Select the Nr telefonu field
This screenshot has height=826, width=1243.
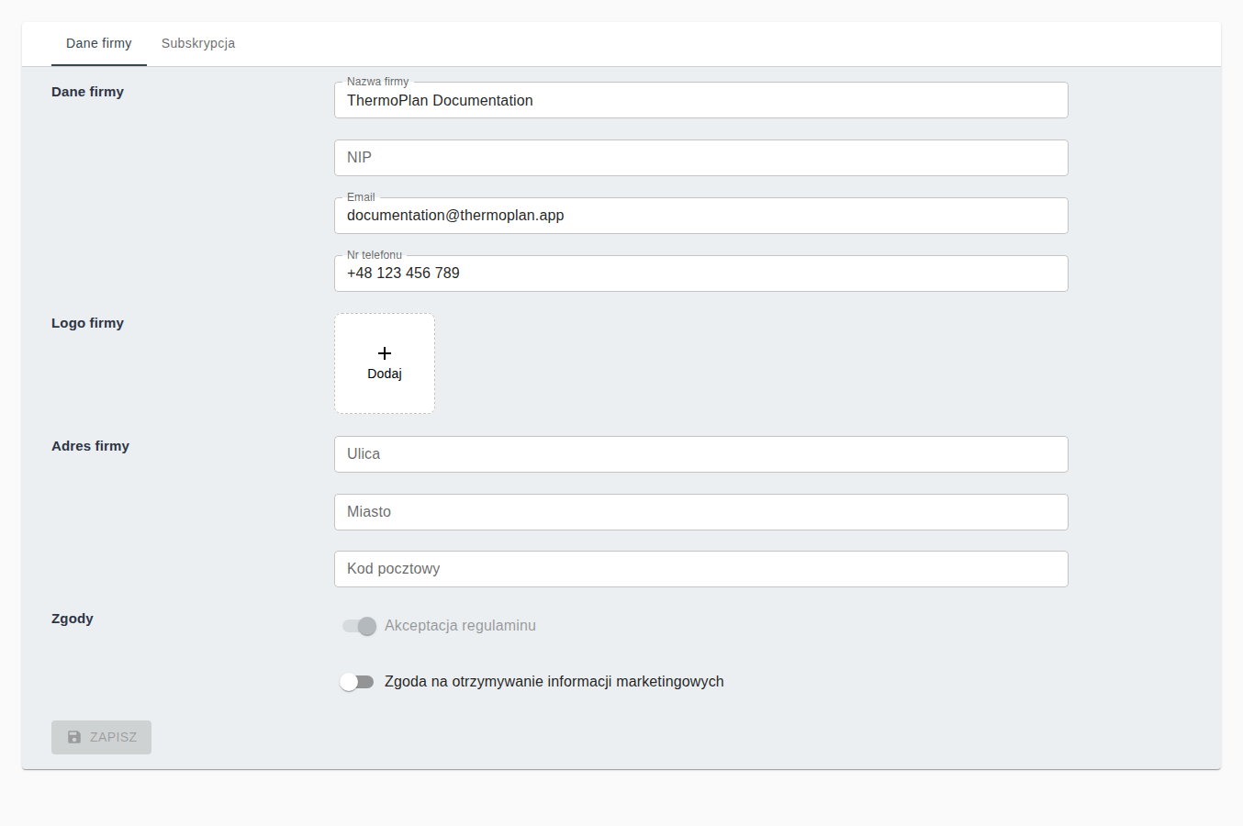pyautogui.click(x=701, y=273)
